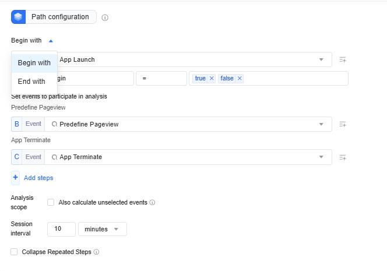
Task: Collapse the Begin with dropdown arrow
Action: coord(51,41)
